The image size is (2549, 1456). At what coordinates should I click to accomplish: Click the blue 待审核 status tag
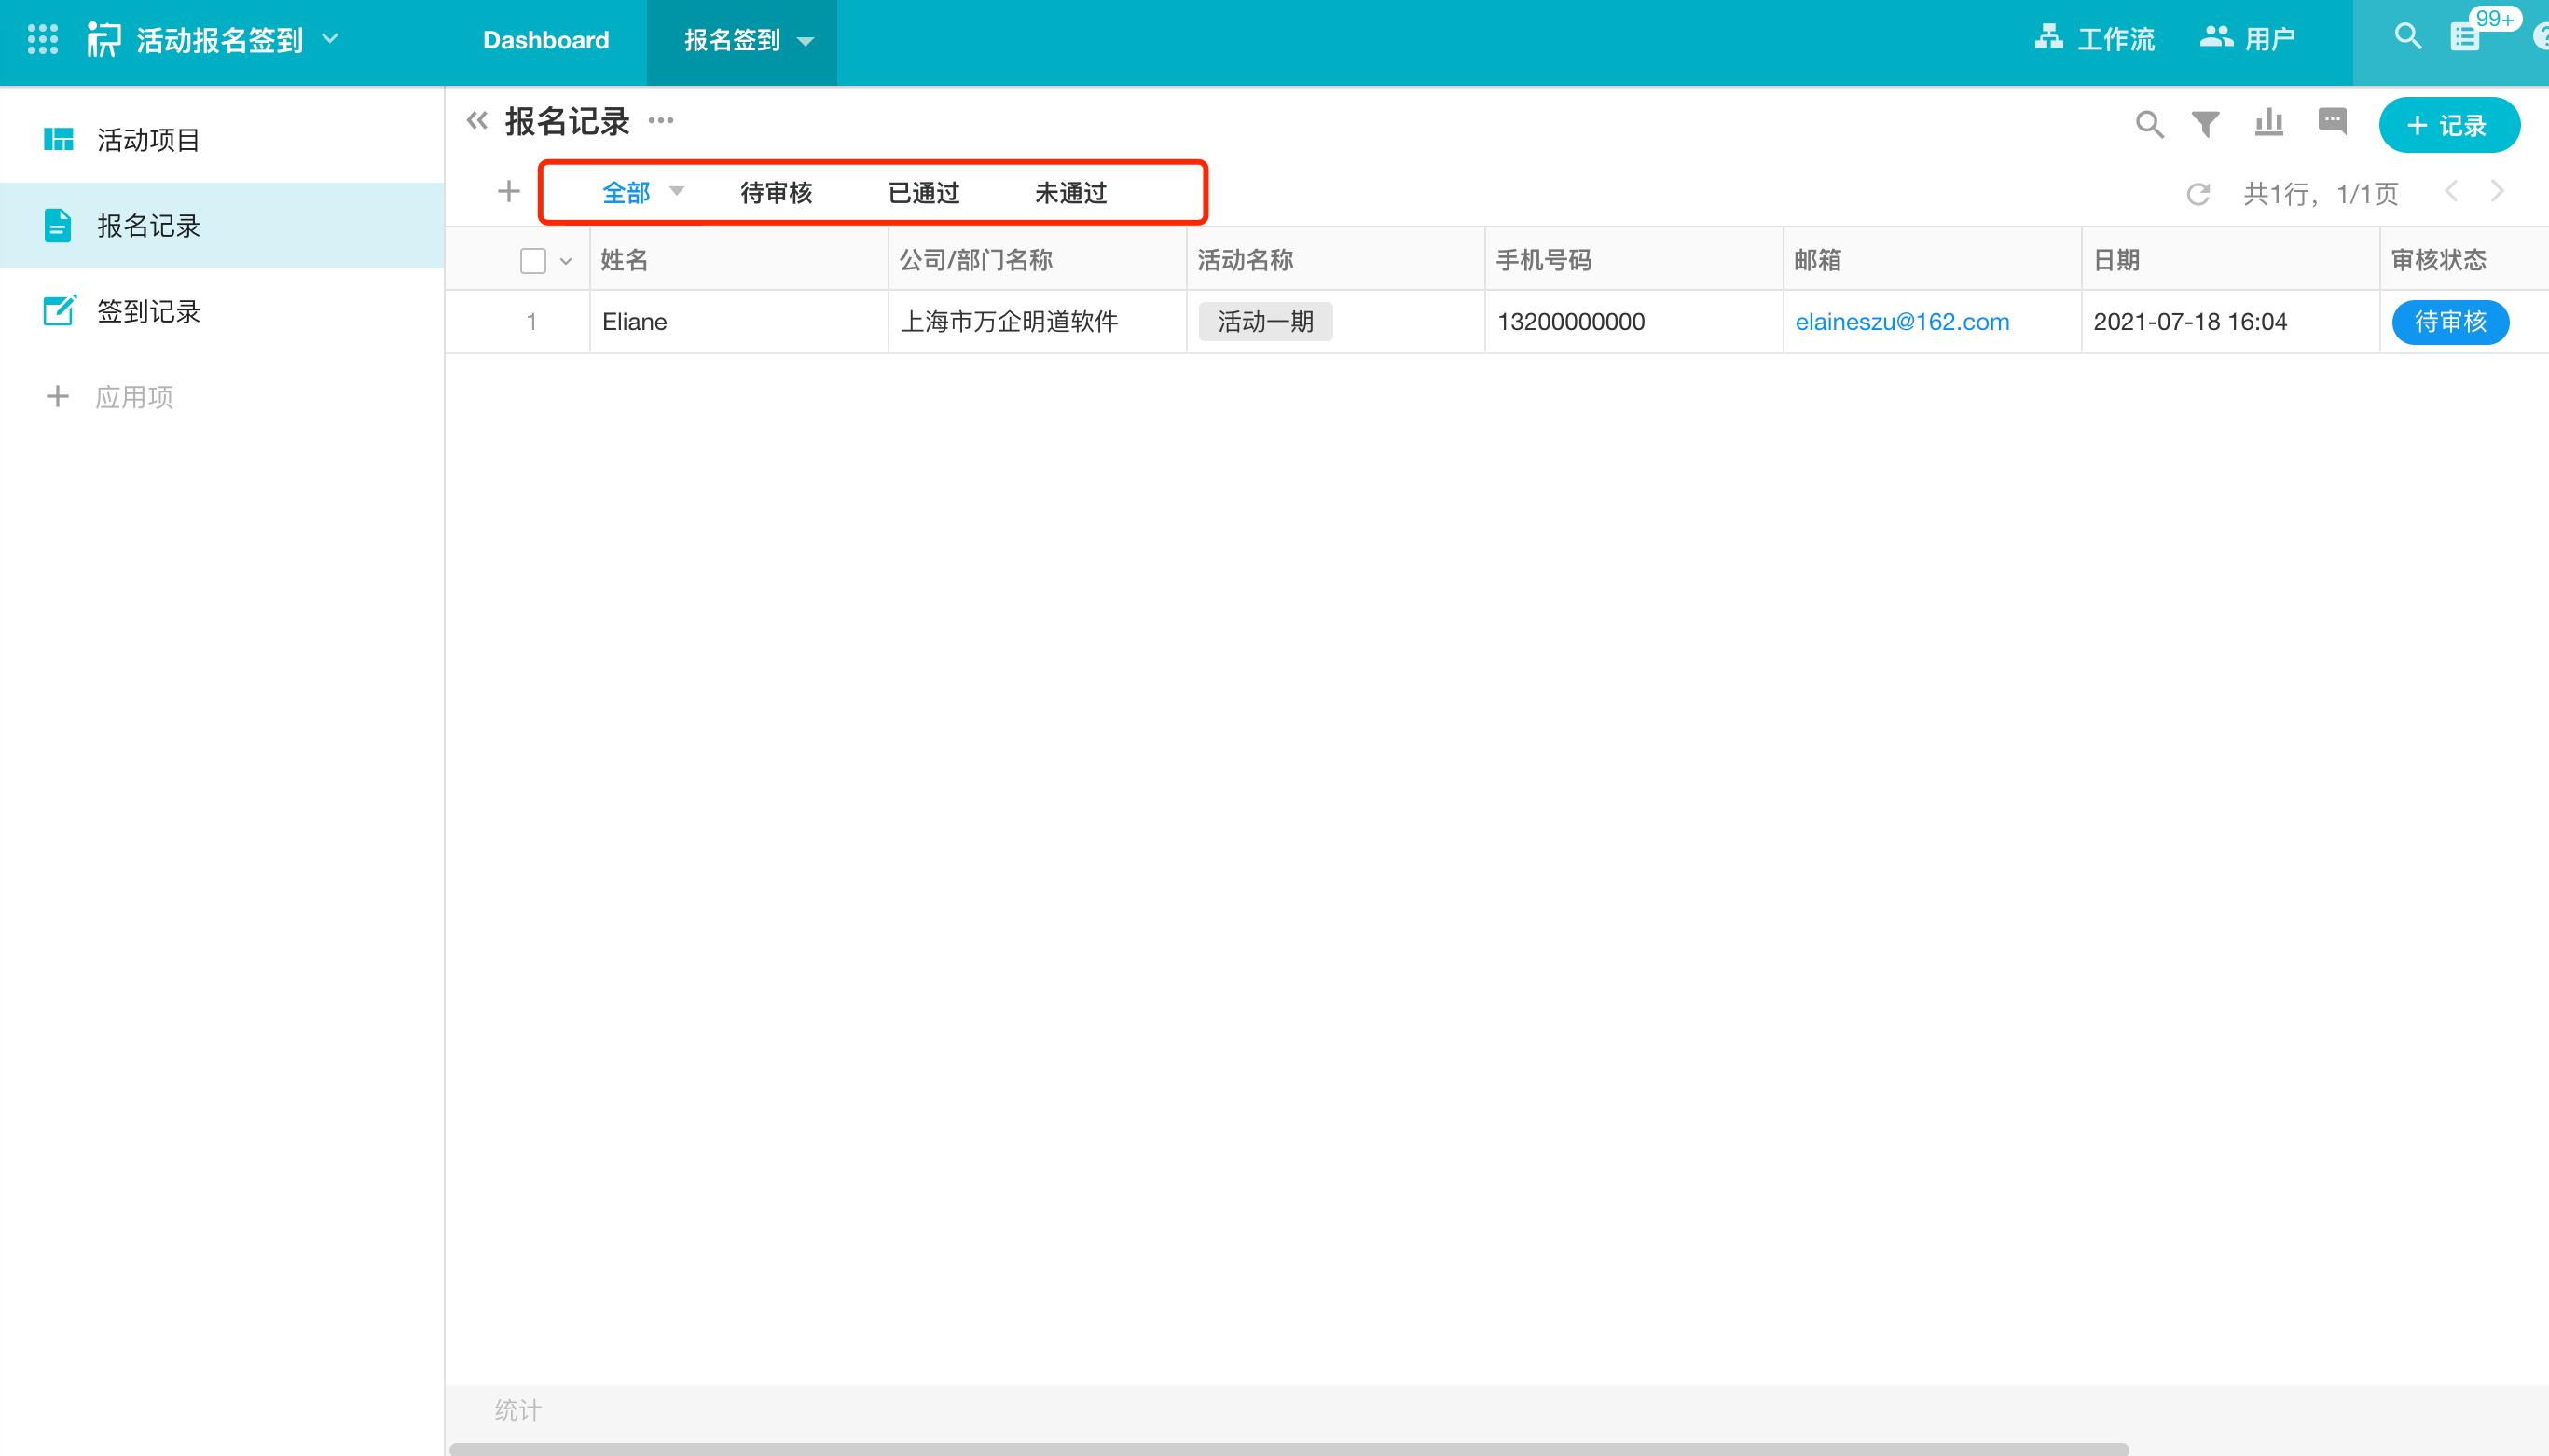pyautogui.click(x=2449, y=322)
